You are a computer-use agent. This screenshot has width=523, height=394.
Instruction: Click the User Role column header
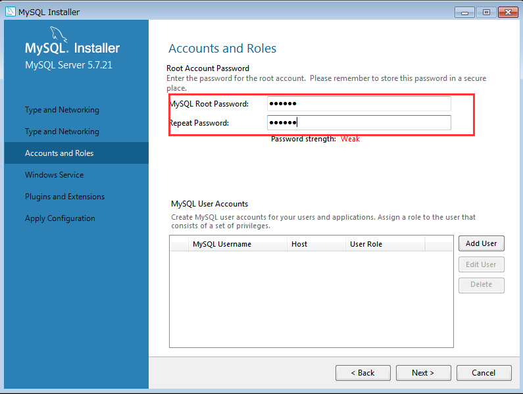point(366,244)
